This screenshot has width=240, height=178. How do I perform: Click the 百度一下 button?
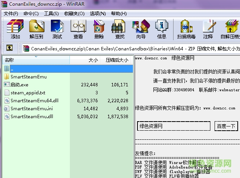(x=226, y=126)
